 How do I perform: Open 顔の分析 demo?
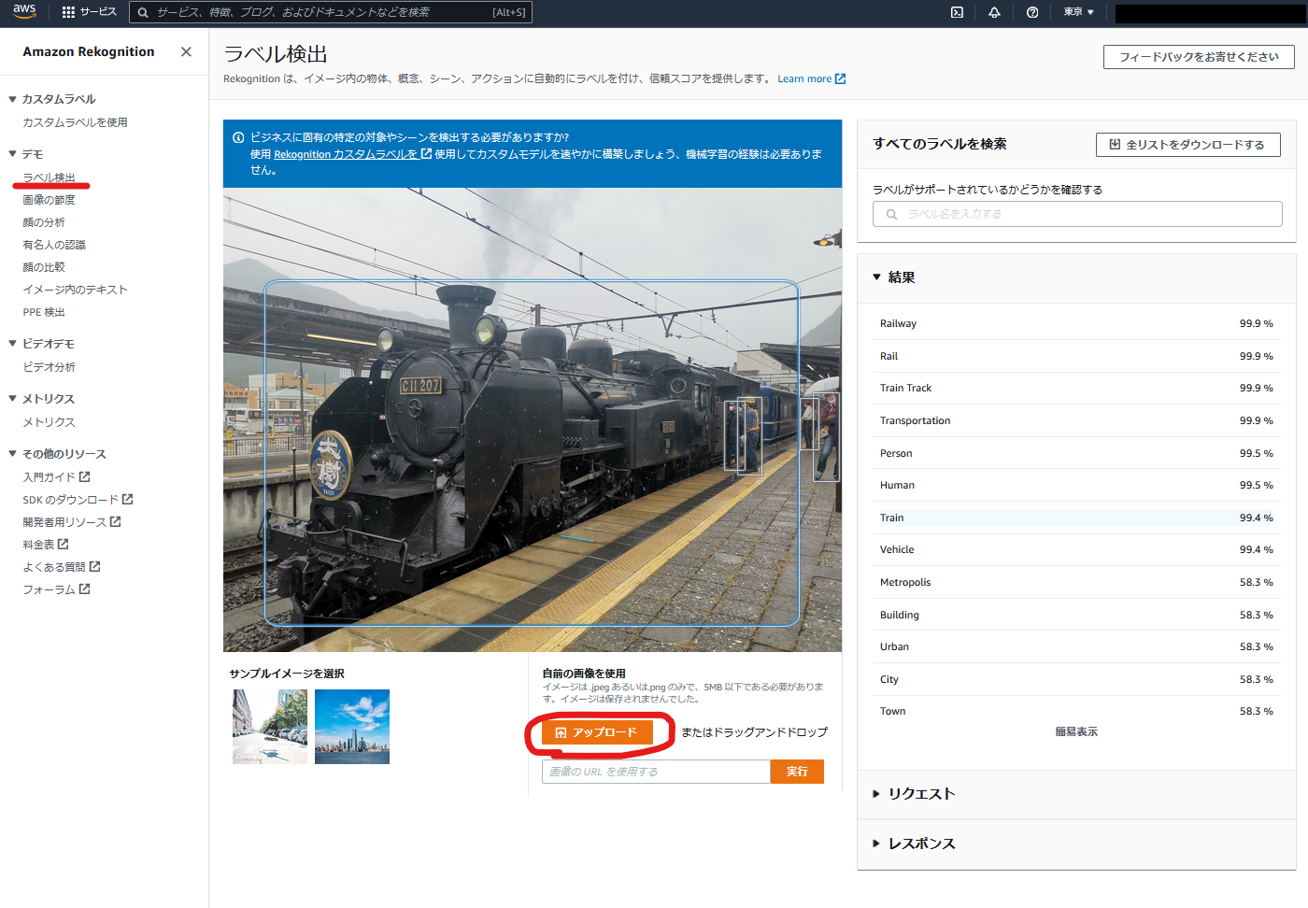tap(44, 222)
